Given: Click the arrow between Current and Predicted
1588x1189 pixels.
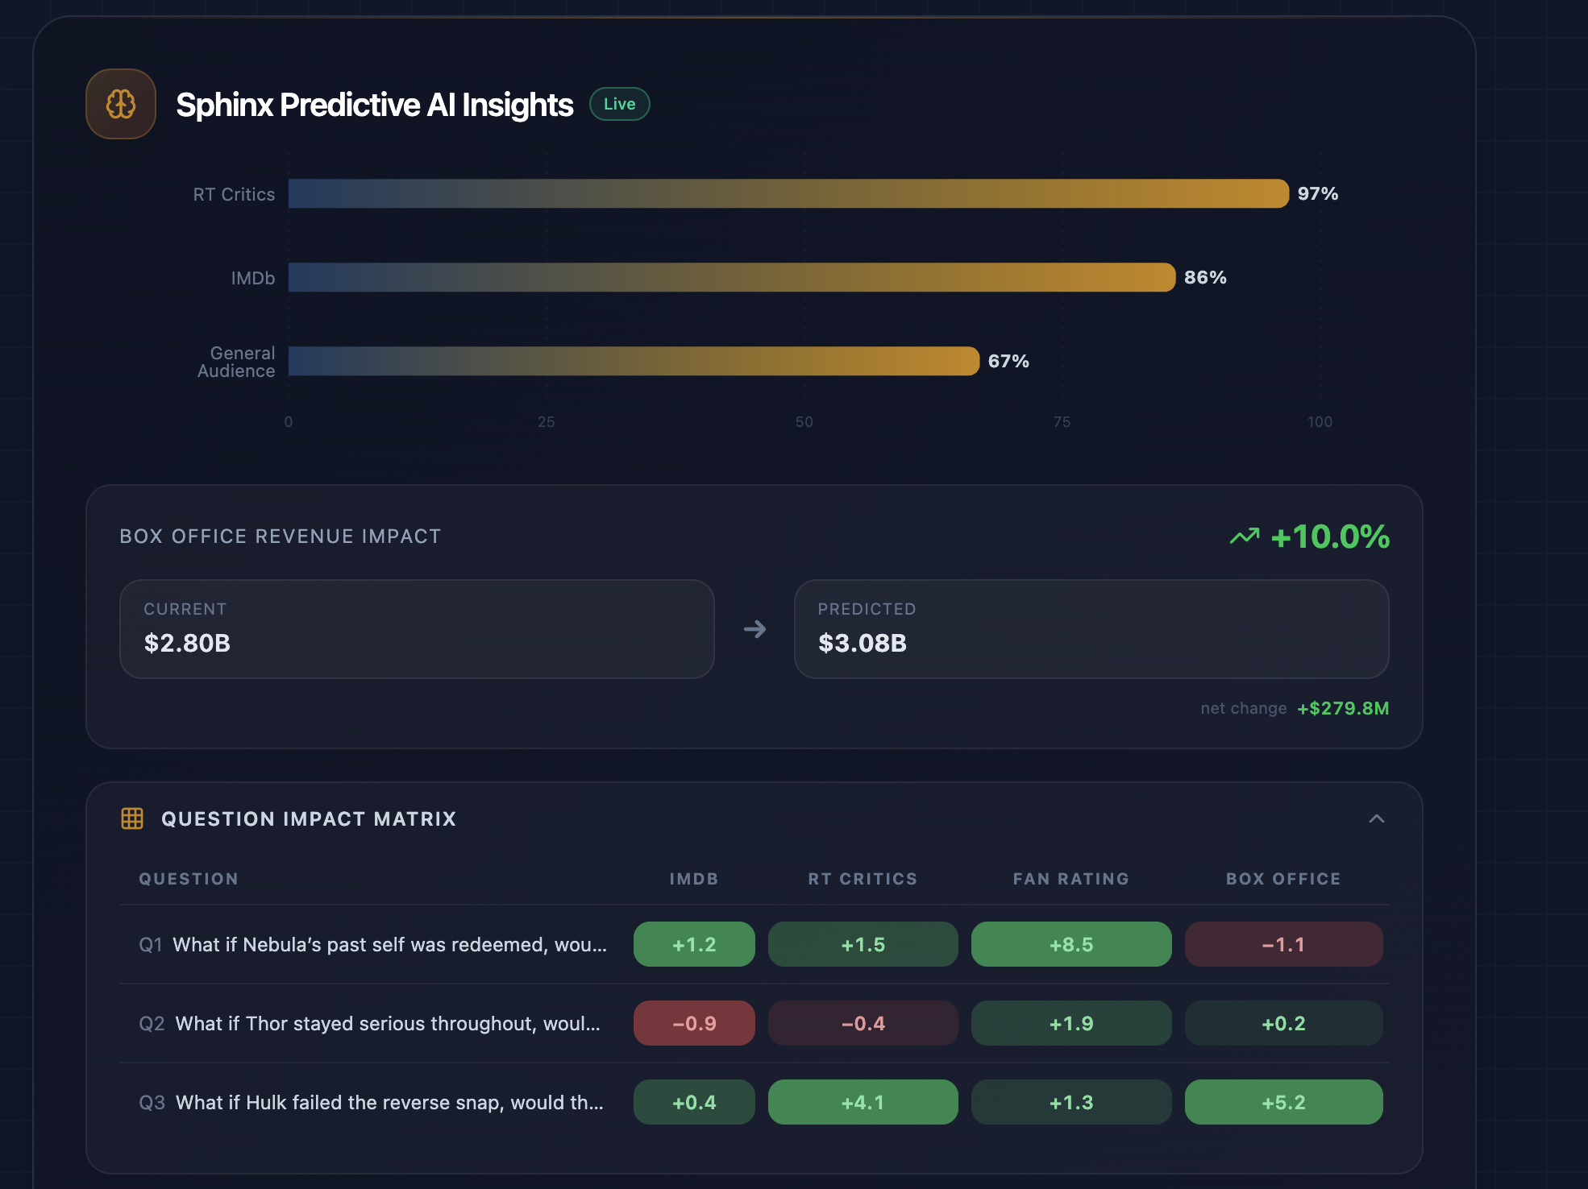Looking at the screenshot, I should [755, 629].
